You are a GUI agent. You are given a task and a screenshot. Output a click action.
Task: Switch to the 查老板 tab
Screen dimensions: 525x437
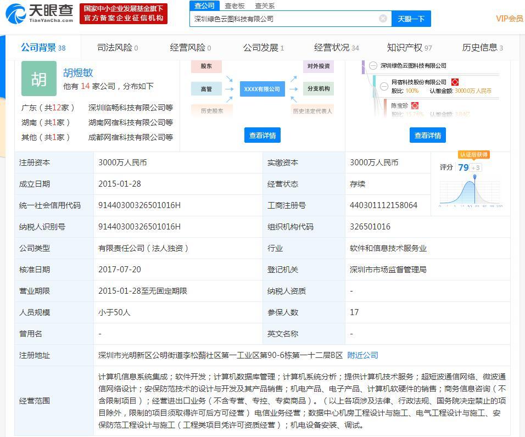tap(236, 5)
